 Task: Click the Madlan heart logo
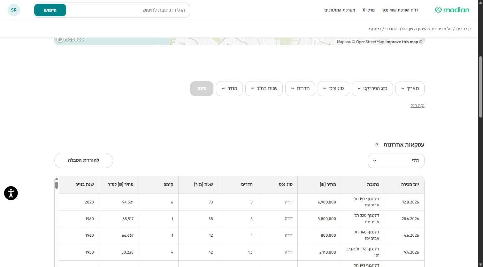(452, 10)
